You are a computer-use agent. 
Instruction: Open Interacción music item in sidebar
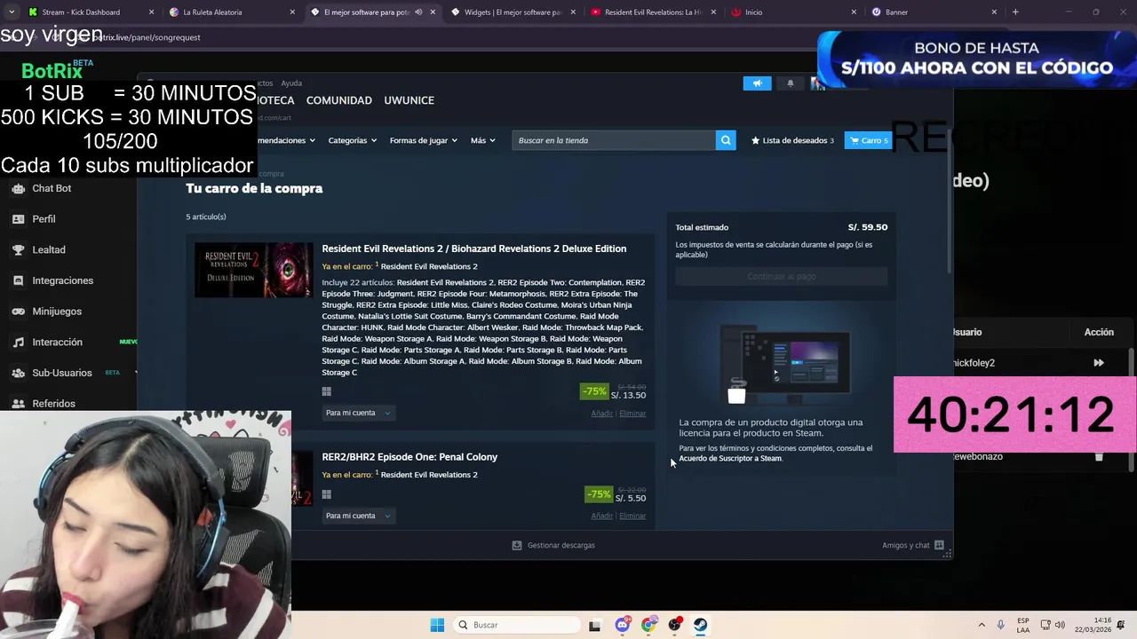click(18, 343)
